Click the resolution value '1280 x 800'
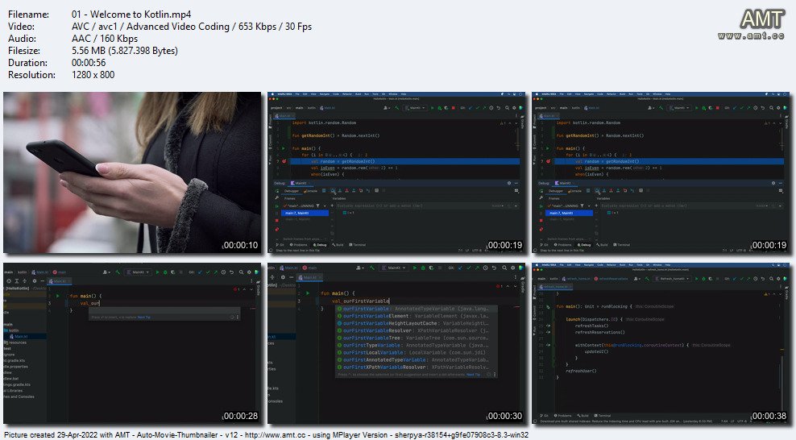796x440 pixels. coord(93,75)
